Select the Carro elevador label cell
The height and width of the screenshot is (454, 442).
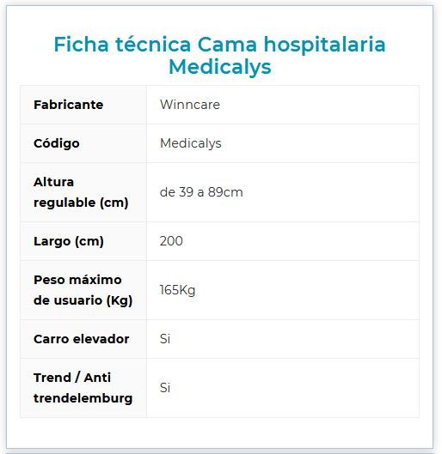pyautogui.click(x=82, y=339)
